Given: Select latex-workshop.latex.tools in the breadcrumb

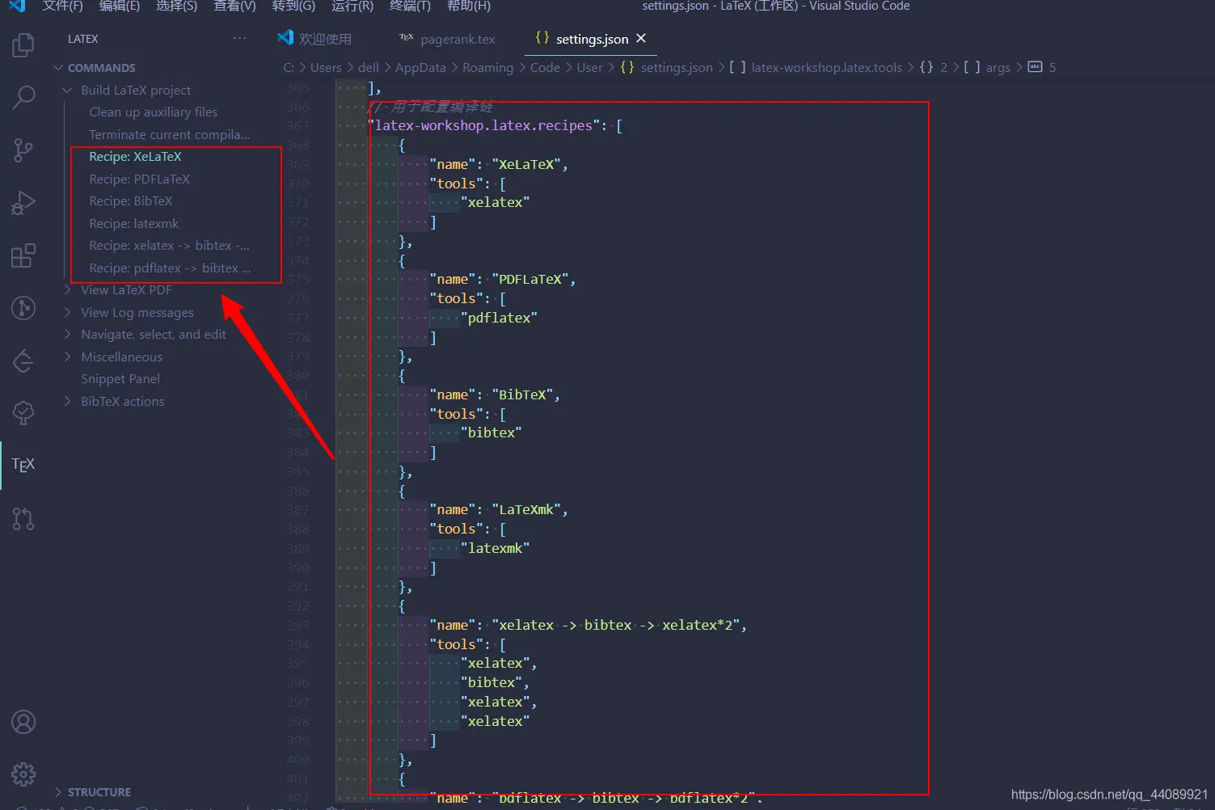Looking at the screenshot, I should click(826, 68).
